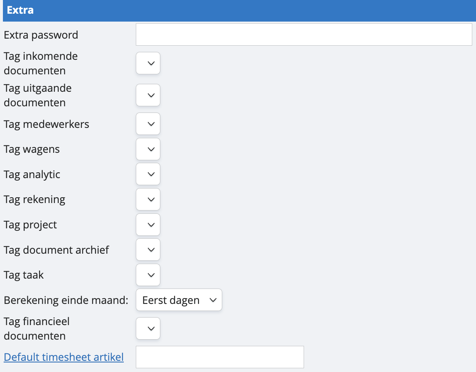Click the Extra password input field

click(304, 34)
